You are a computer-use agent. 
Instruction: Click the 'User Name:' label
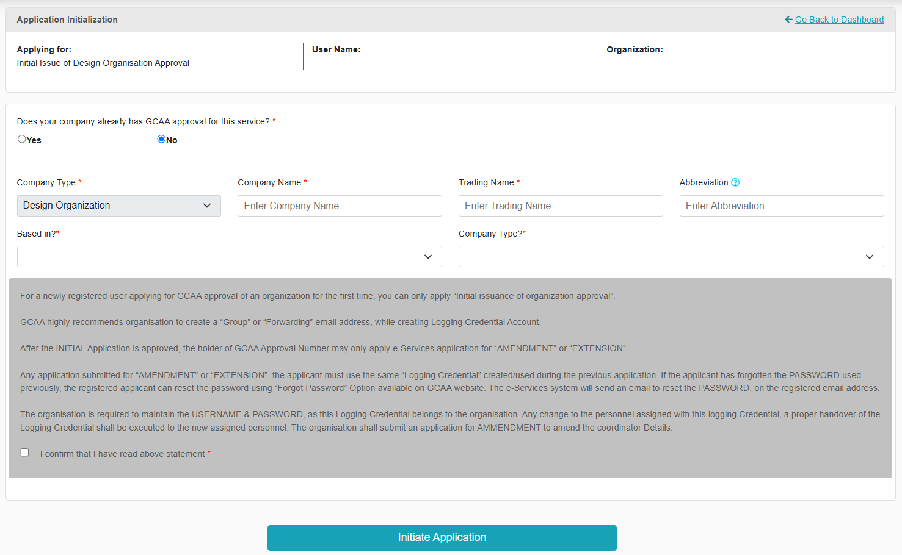336,49
